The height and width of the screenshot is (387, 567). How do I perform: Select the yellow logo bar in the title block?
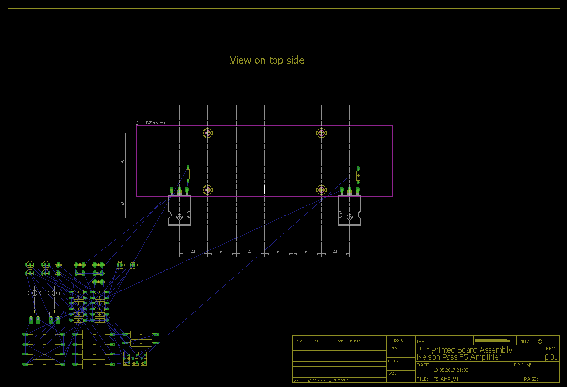tap(492, 340)
